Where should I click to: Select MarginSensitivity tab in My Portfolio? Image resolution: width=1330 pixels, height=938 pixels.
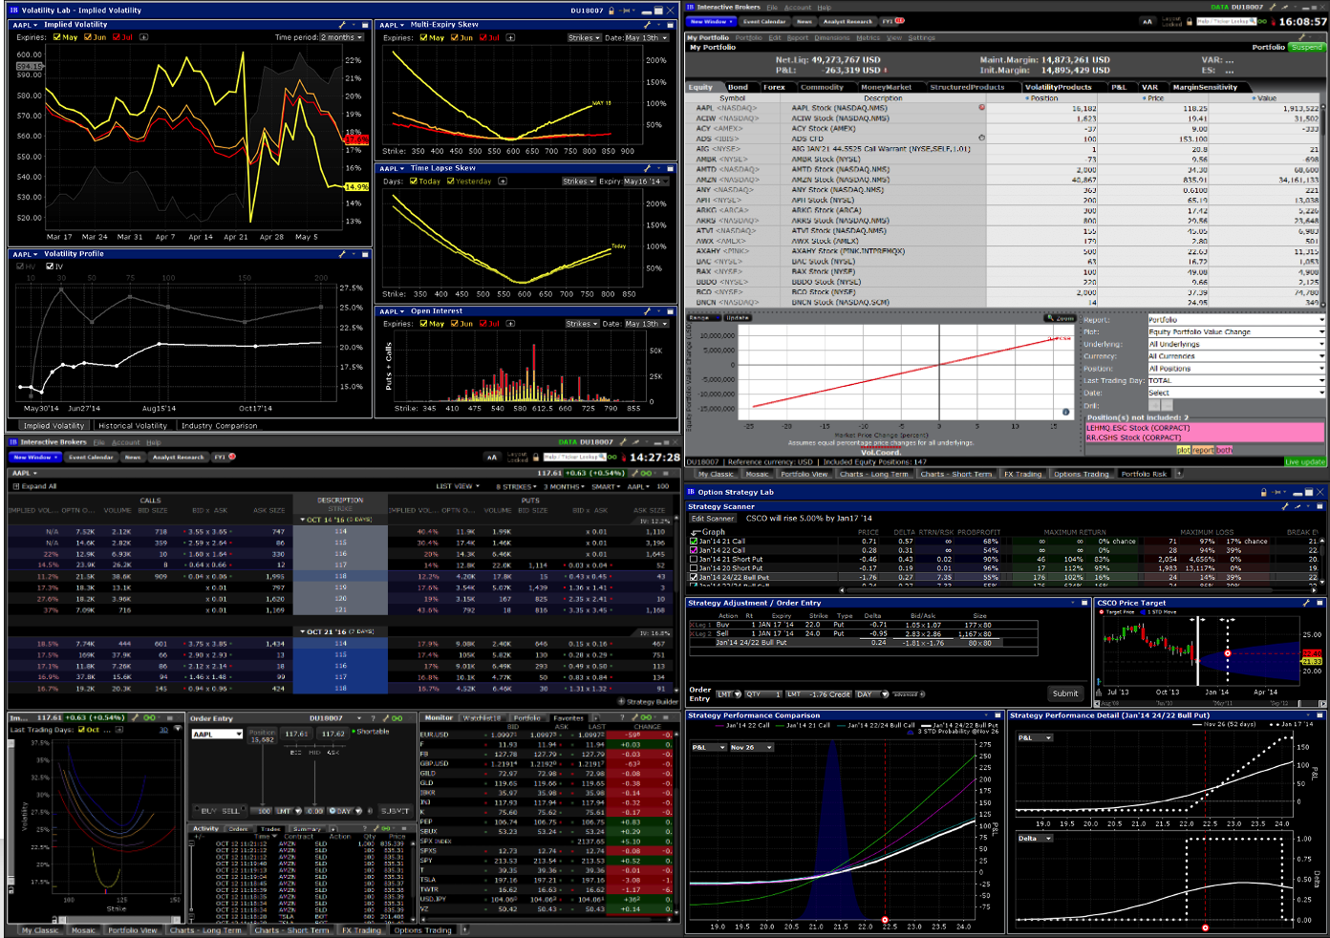[1205, 87]
